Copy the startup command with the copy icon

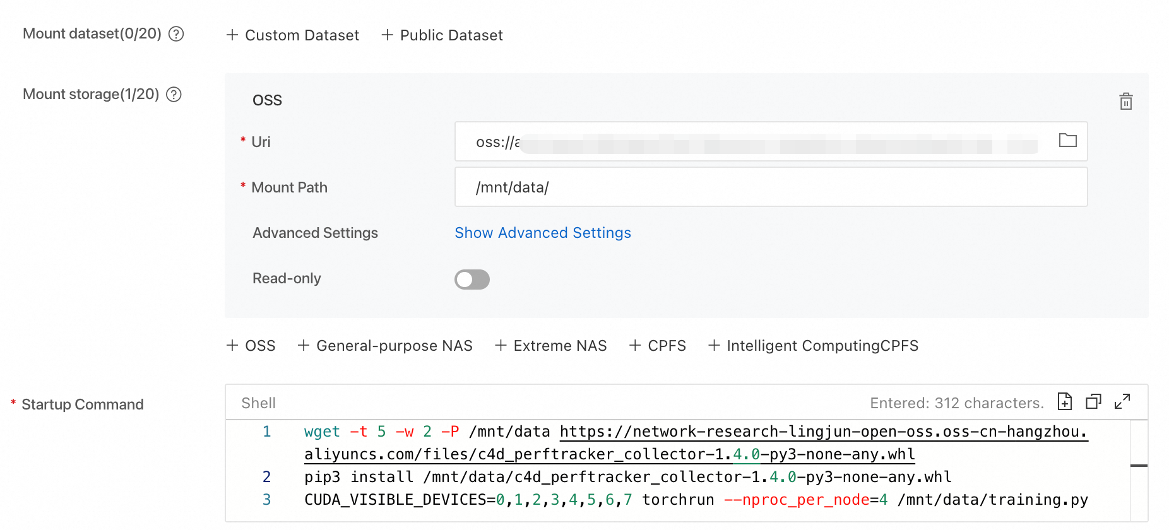(1093, 402)
